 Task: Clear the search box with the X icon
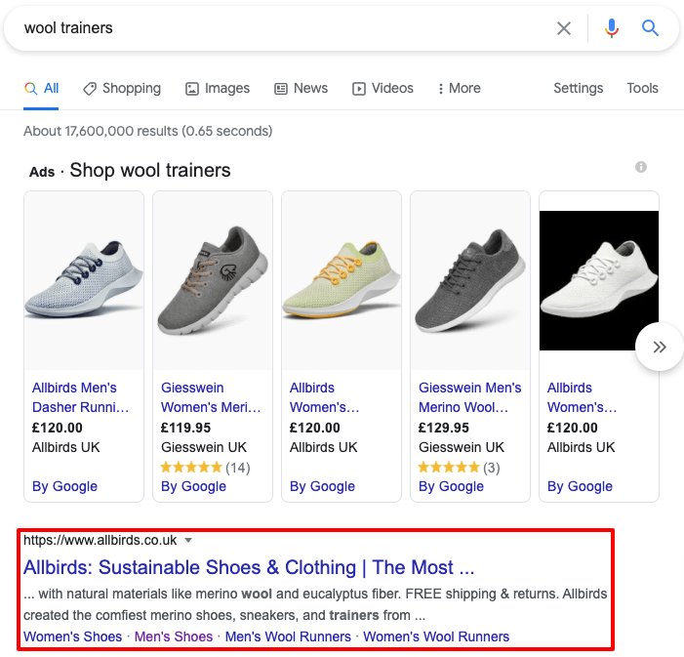coord(564,28)
